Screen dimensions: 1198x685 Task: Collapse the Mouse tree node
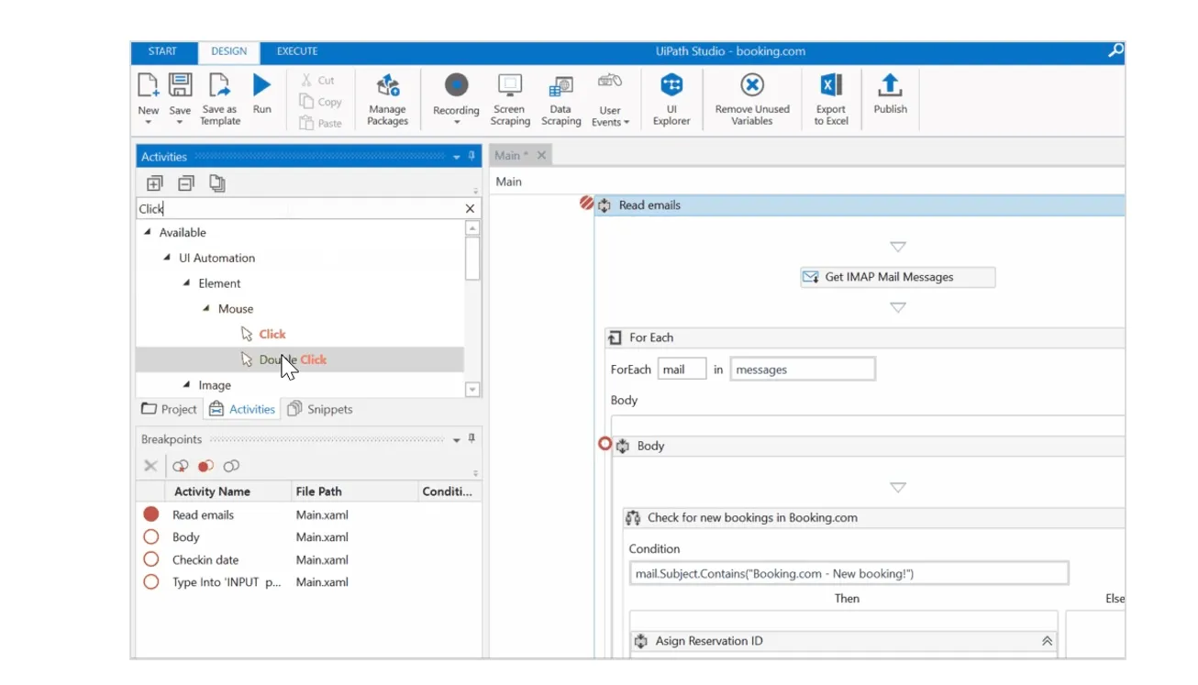206,308
